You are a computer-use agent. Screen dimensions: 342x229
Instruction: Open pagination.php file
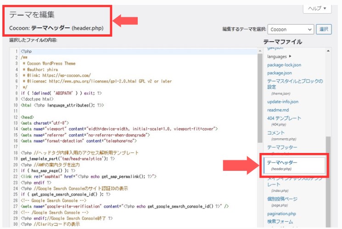[281, 213]
